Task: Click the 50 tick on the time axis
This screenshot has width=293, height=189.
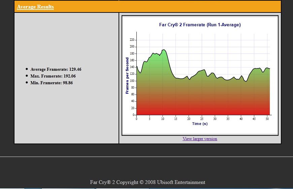Action: (267, 119)
